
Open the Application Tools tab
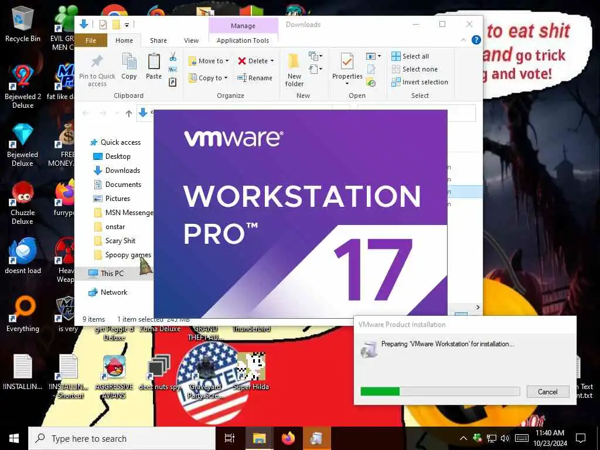click(243, 40)
